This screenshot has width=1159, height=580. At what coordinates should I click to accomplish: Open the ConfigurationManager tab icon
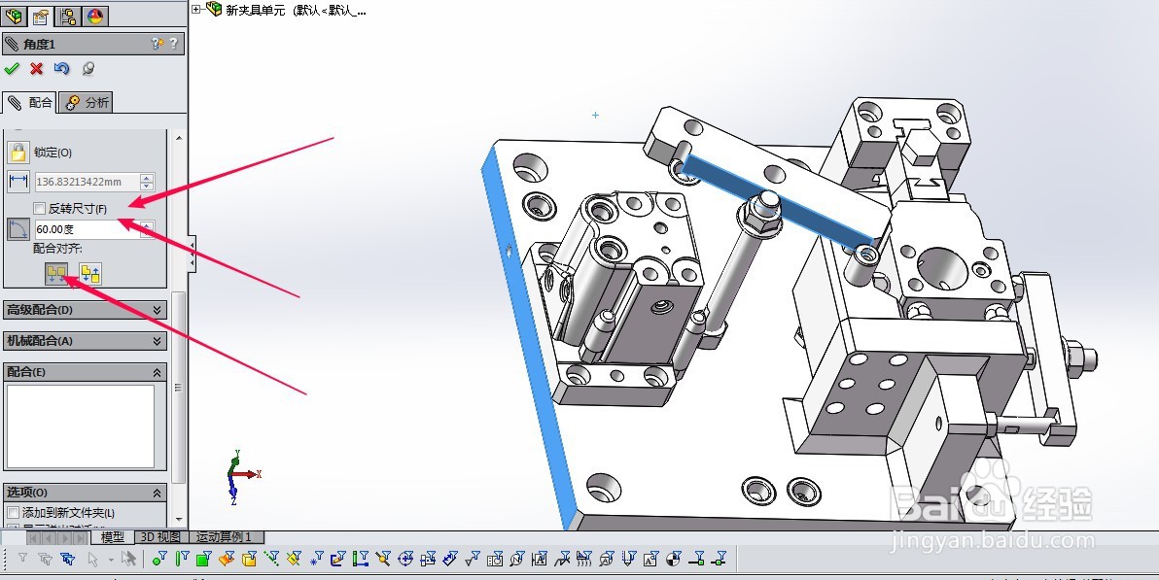coord(68,16)
